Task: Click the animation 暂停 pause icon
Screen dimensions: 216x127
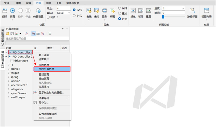Action: pos(141,11)
